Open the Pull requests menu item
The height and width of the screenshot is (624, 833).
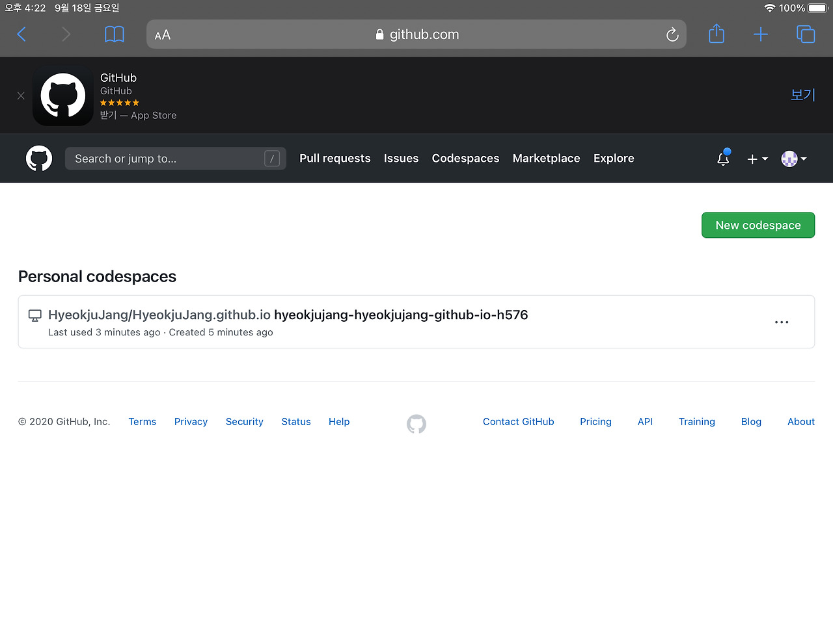pyautogui.click(x=335, y=158)
